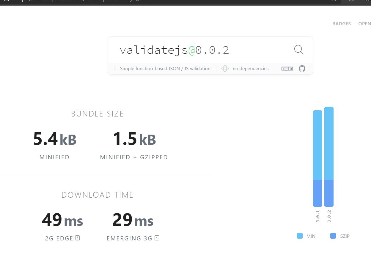Click info icon next to EMERGING 3G
371x263 pixels.
157,238
